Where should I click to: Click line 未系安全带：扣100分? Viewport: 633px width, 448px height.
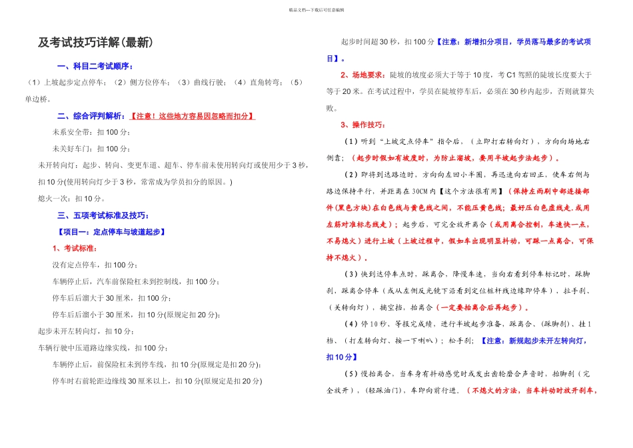pyautogui.click(x=91, y=133)
